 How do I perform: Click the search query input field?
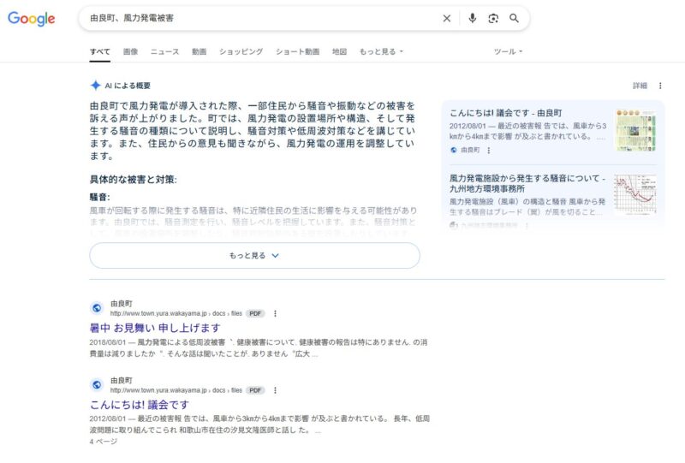[262, 18]
